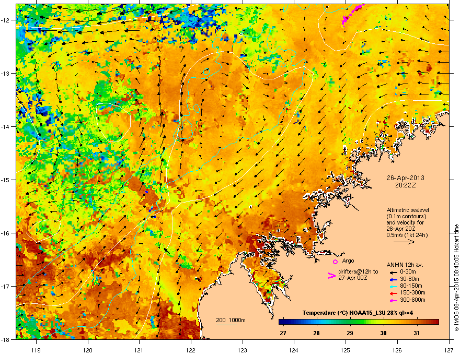Viewport: 460px width, 355px height.
Task: Click the latitude axis label -18
Action: [x=5, y=339]
